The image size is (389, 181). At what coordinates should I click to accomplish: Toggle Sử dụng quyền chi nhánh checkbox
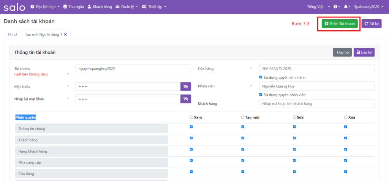(261, 77)
